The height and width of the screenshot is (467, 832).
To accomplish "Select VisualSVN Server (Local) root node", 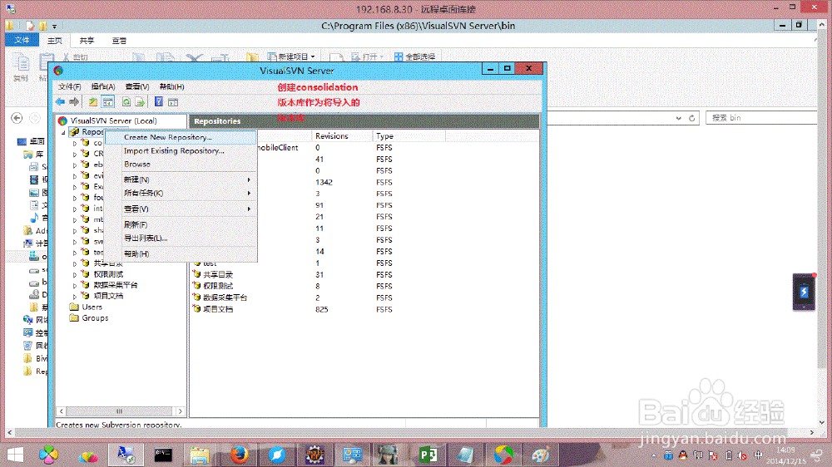I will (x=113, y=120).
